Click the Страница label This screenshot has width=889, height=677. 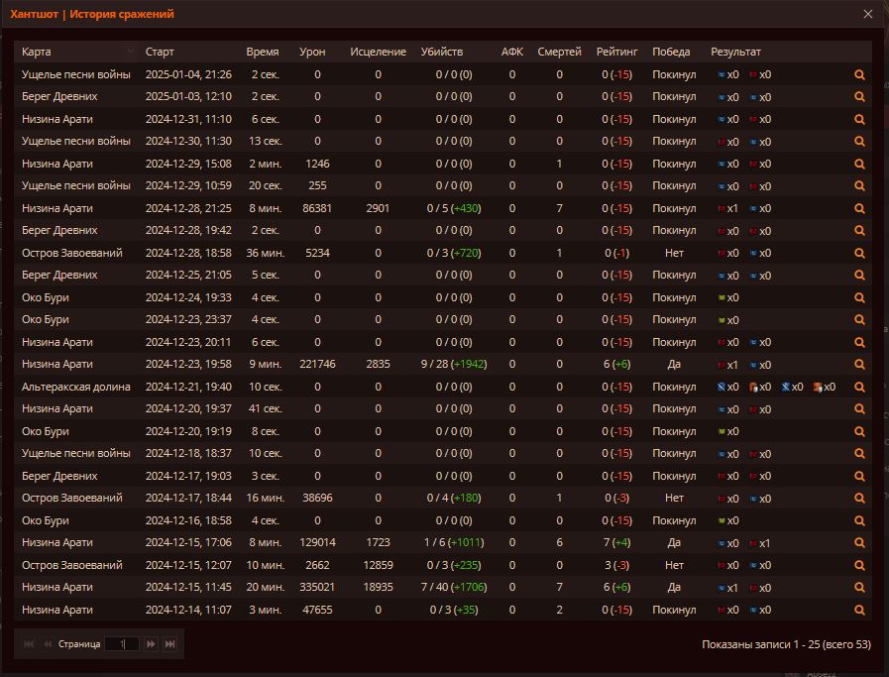click(79, 644)
